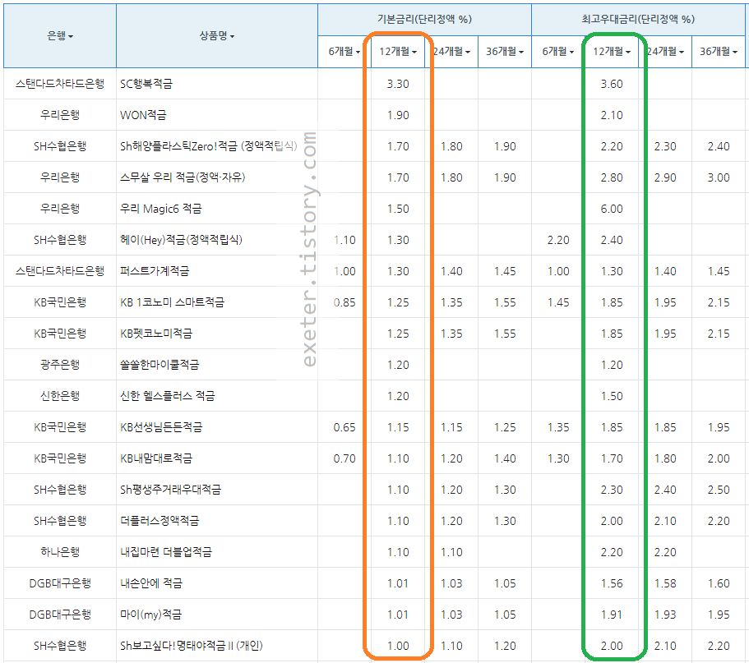Click 3.30 base rate for SC행복적금
This screenshot has height=663, width=749.
[x=397, y=84]
